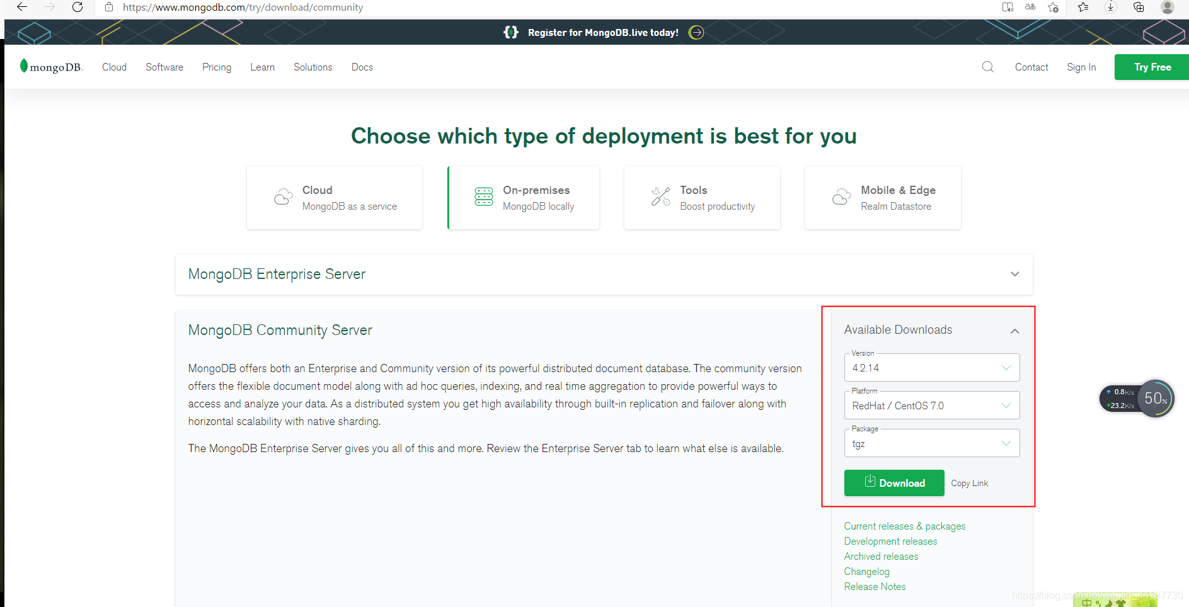Click the translate page icon
1189x607 pixels.
click(1030, 7)
